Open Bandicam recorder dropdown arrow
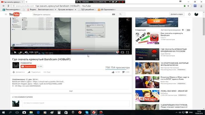Image resolution: width=205 pixels, height=115 pixels. [110, 2]
